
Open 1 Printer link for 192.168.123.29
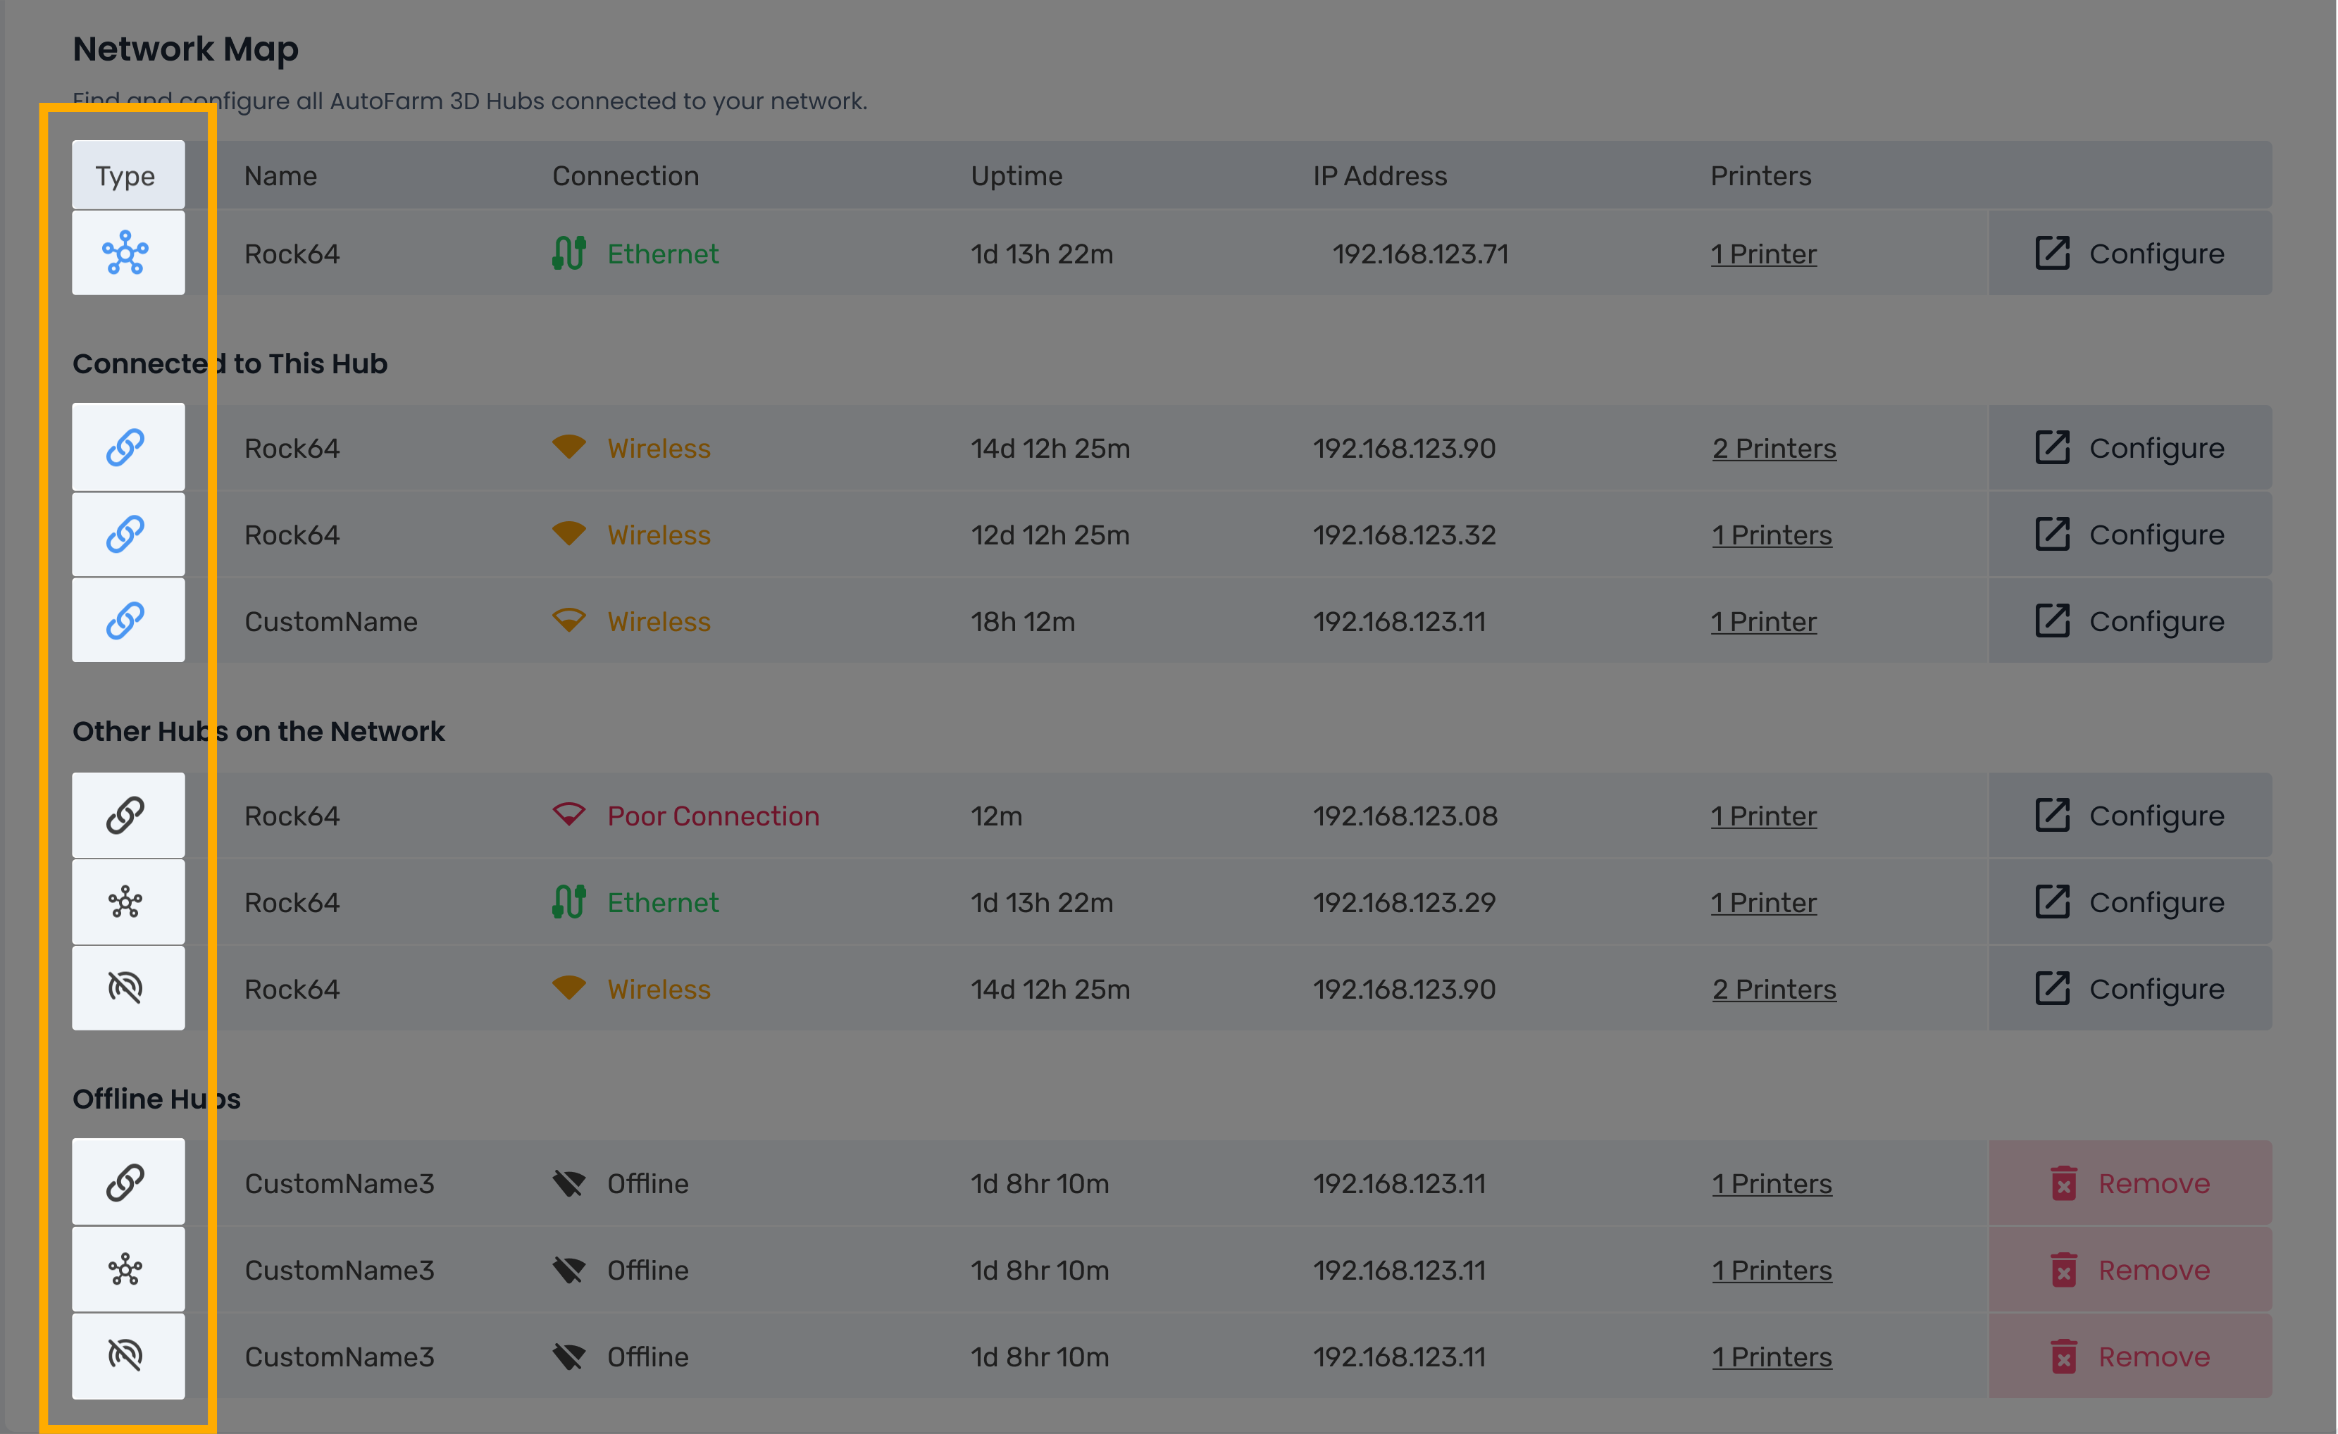[1763, 902]
